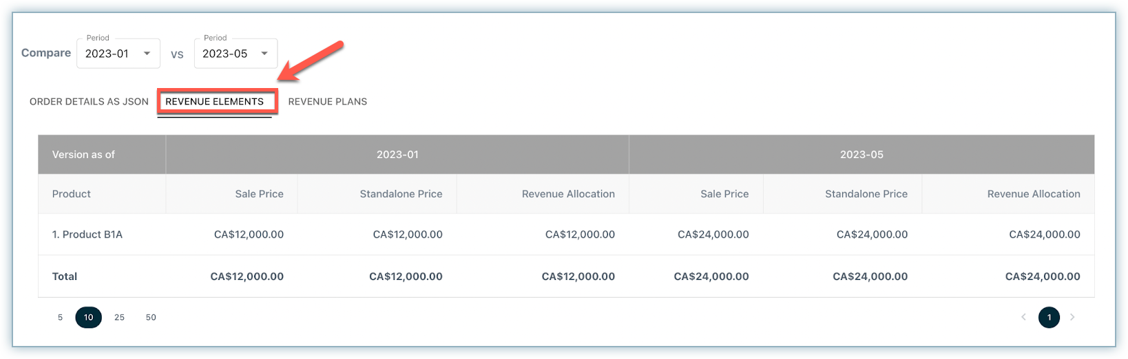Set rows per page to 25

(120, 317)
